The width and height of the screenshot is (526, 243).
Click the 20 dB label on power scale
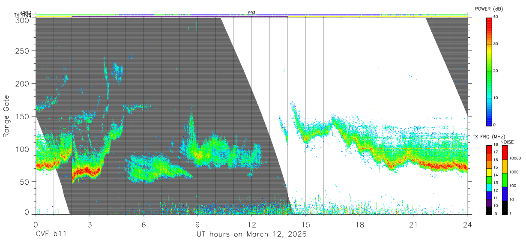495,71
